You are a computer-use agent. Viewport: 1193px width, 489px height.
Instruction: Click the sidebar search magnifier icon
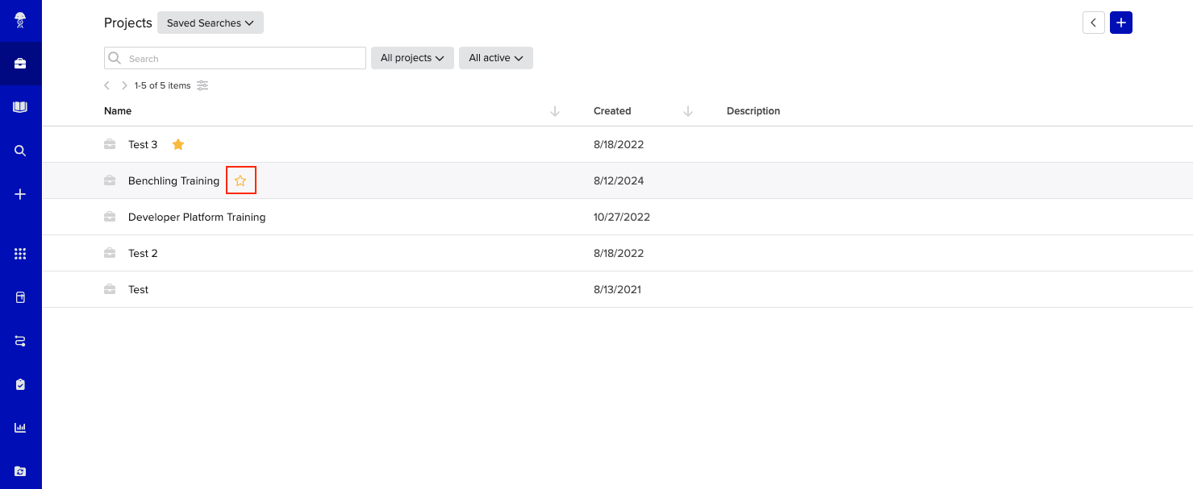point(20,151)
